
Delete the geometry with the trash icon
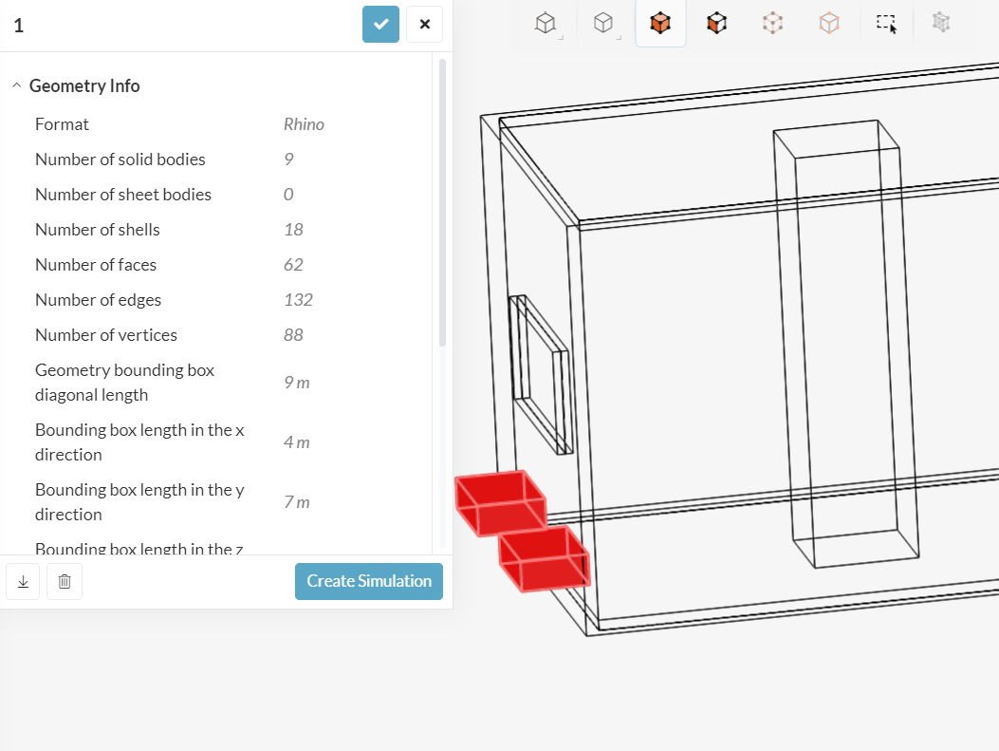pyautogui.click(x=65, y=581)
